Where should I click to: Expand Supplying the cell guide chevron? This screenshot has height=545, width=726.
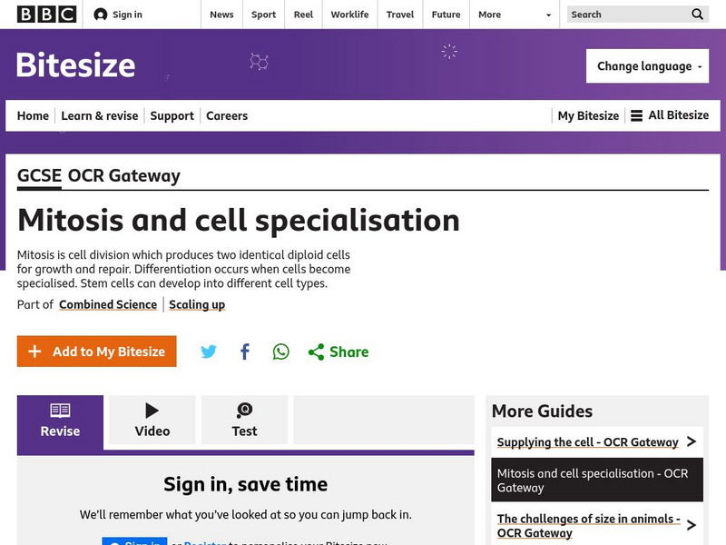[x=692, y=442]
